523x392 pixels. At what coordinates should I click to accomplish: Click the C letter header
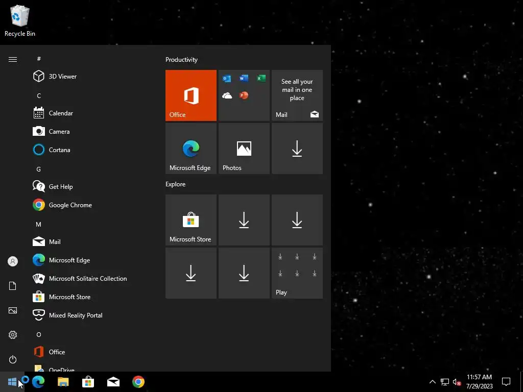39,95
